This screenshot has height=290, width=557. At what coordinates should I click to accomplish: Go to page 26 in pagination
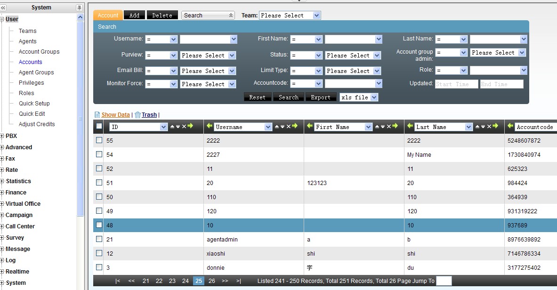coord(212,281)
